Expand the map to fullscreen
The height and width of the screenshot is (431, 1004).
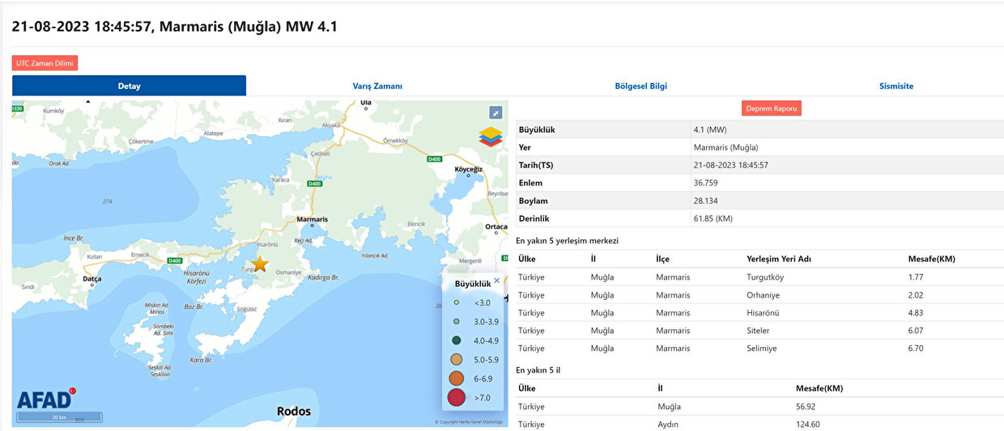(496, 112)
